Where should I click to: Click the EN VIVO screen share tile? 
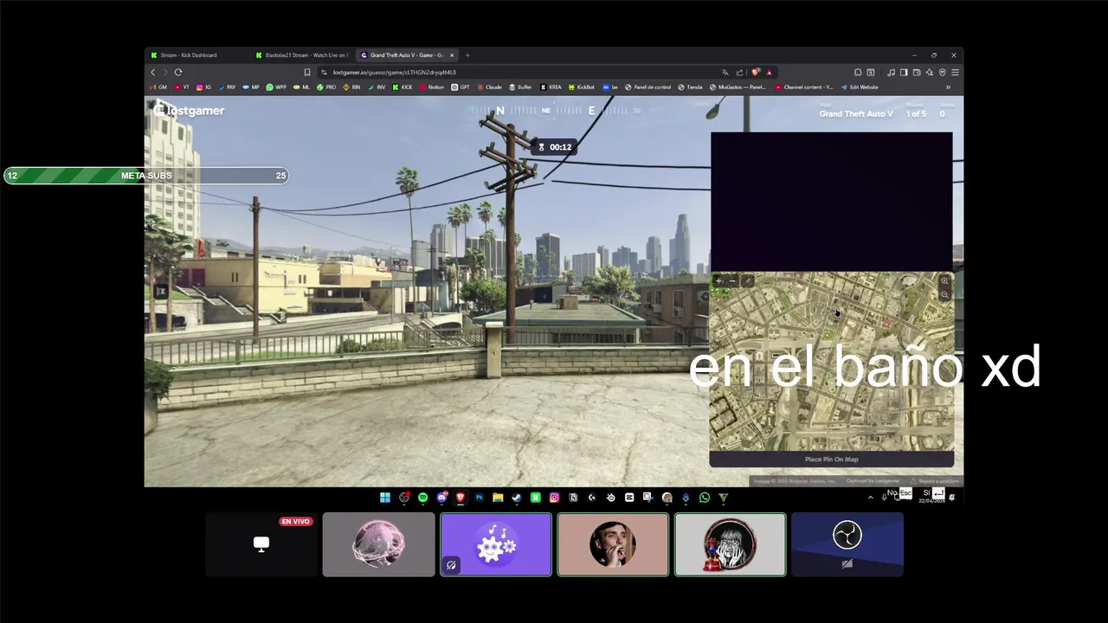[261, 544]
